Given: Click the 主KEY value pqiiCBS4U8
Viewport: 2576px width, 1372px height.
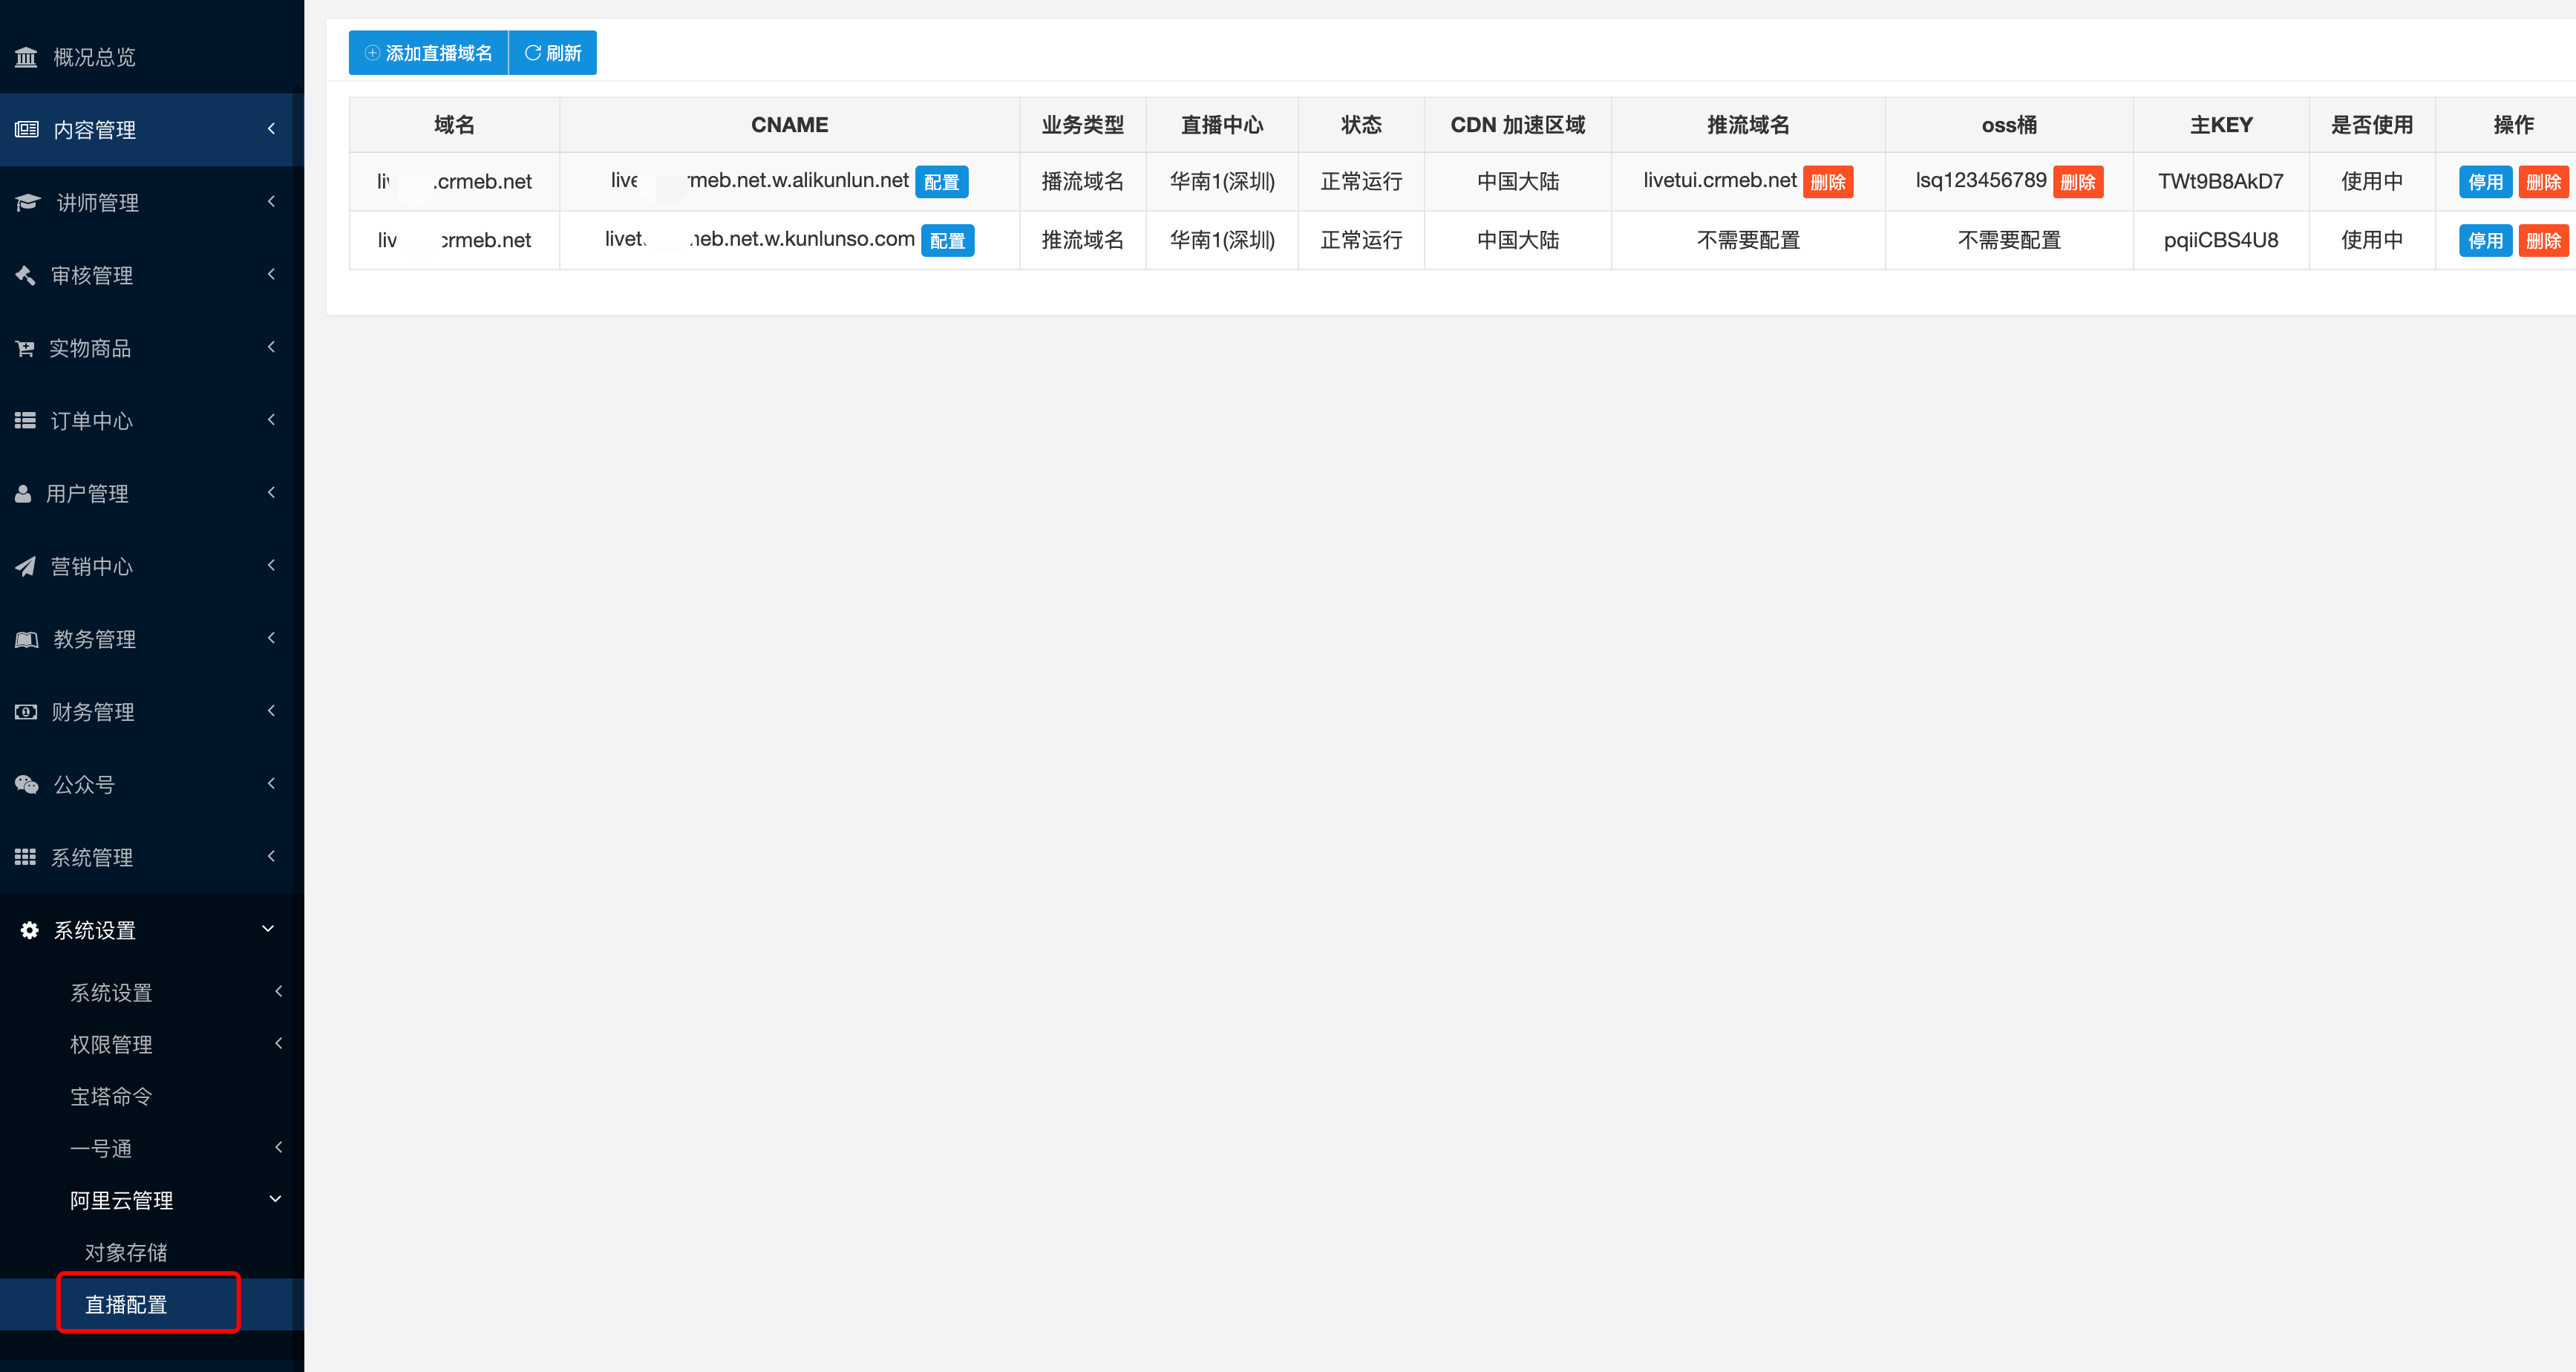Looking at the screenshot, I should 2221,240.
